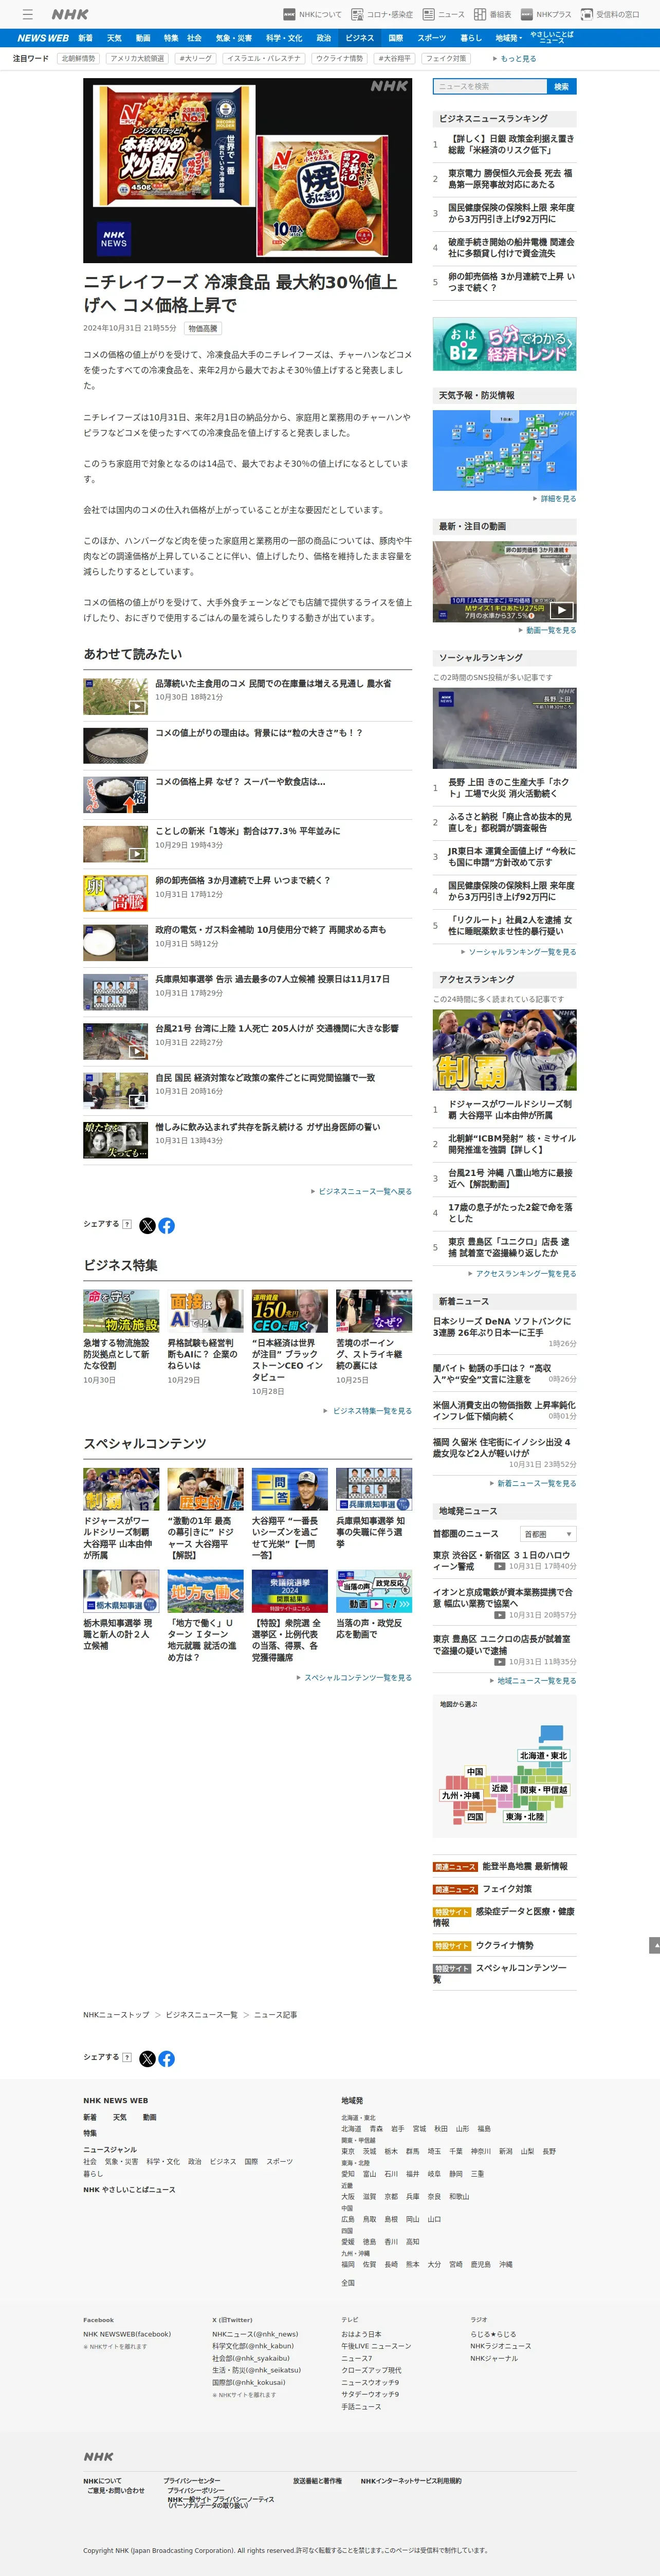Open NHKニュース(@nhk_news) footer link
660x2576 pixels.
(x=255, y=2334)
